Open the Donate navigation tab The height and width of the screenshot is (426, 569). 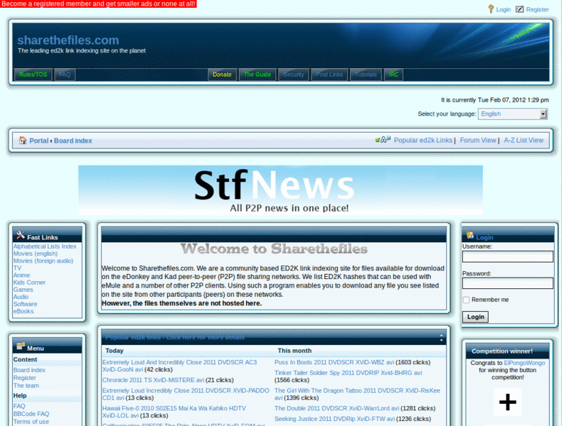pos(222,75)
